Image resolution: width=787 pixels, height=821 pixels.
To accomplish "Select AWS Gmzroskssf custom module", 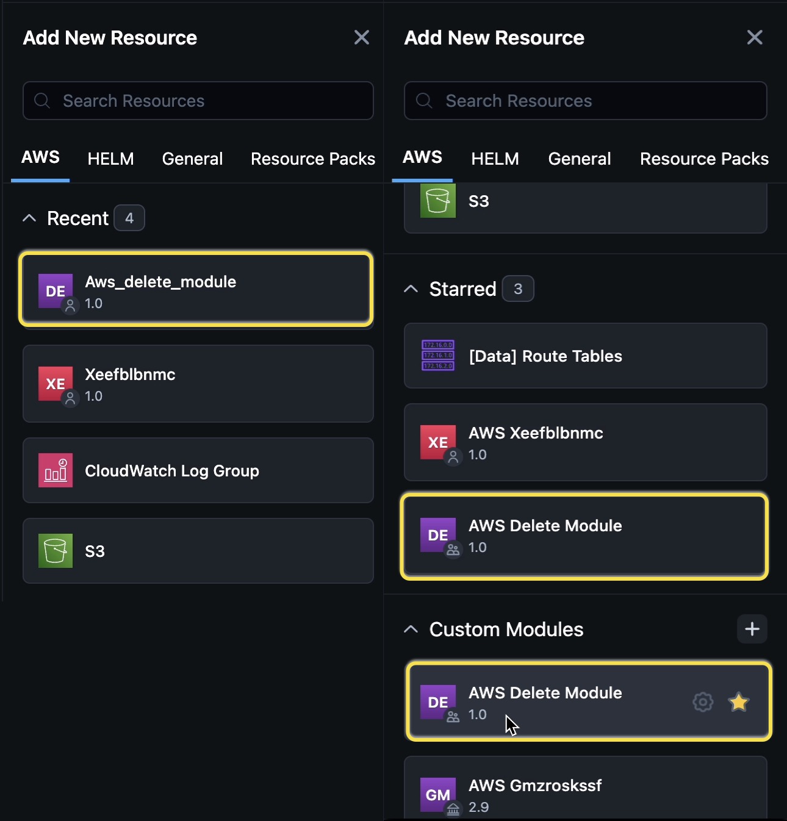I will [x=586, y=788].
